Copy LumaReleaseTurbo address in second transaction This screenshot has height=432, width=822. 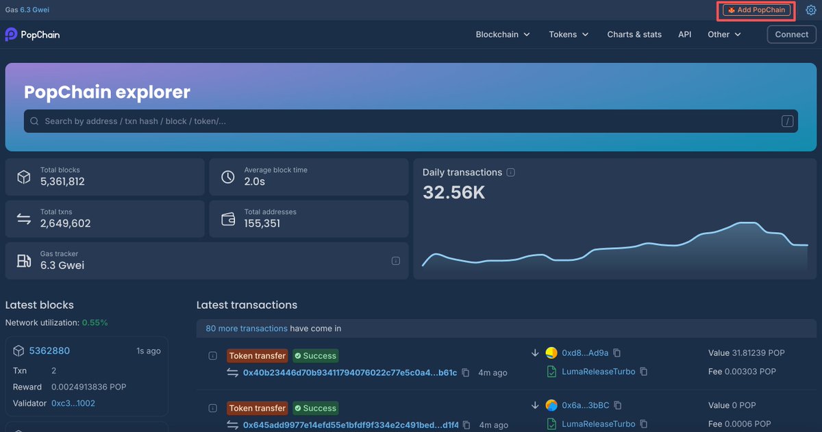644,424
